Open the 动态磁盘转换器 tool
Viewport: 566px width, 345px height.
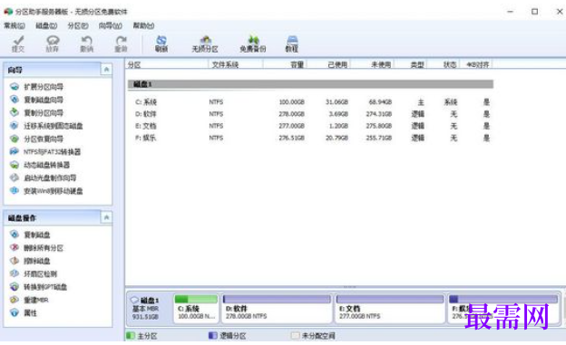pyautogui.click(x=40, y=165)
